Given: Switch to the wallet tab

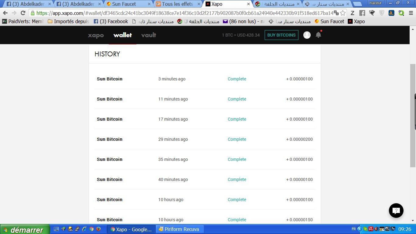Looking at the screenshot, I should click(122, 35).
